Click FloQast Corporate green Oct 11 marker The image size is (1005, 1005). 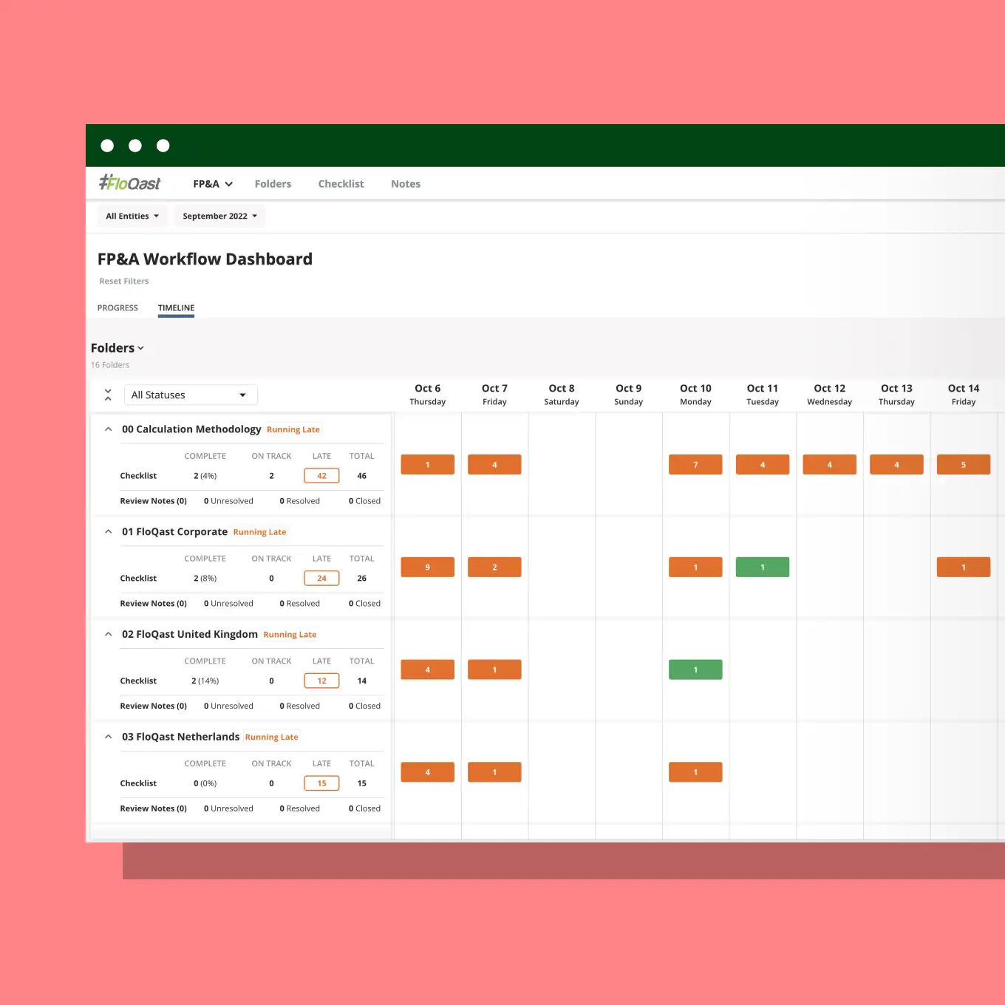pos(763,567)
